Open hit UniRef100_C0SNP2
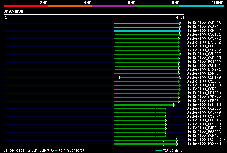 (x=204, y=39)
